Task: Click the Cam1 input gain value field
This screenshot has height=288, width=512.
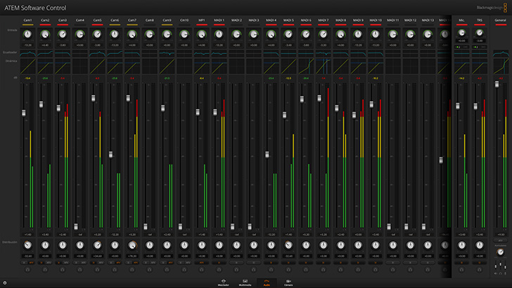Action: tap(27, 44)
